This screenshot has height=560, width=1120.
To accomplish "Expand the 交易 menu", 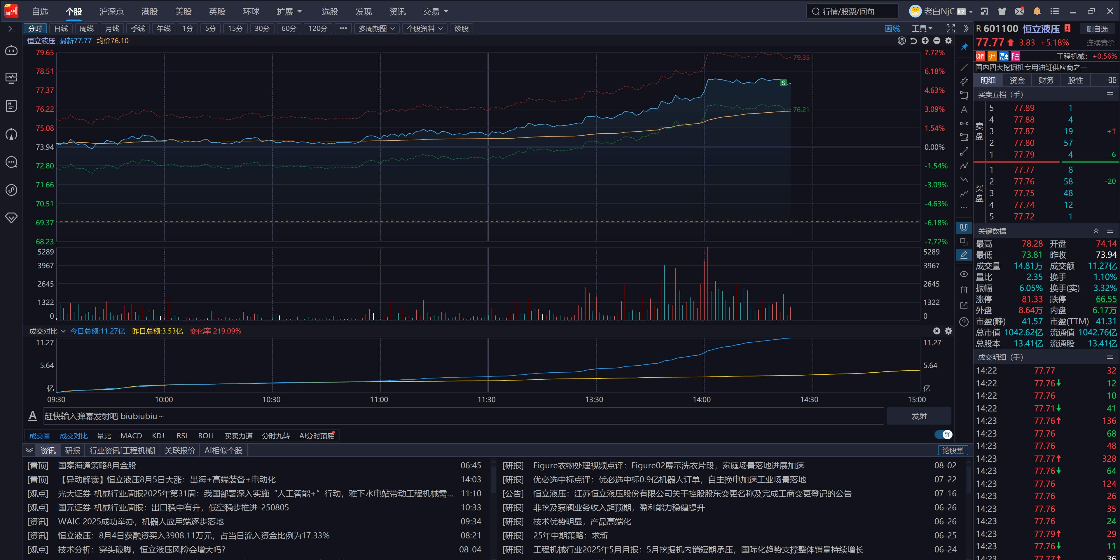I will [435, 11].
